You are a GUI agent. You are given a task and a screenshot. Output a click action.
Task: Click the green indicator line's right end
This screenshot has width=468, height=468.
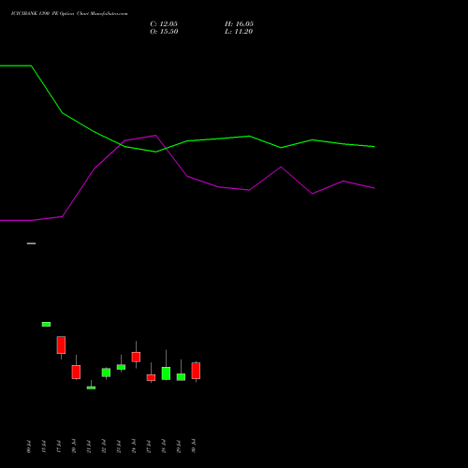pos(374,147)
